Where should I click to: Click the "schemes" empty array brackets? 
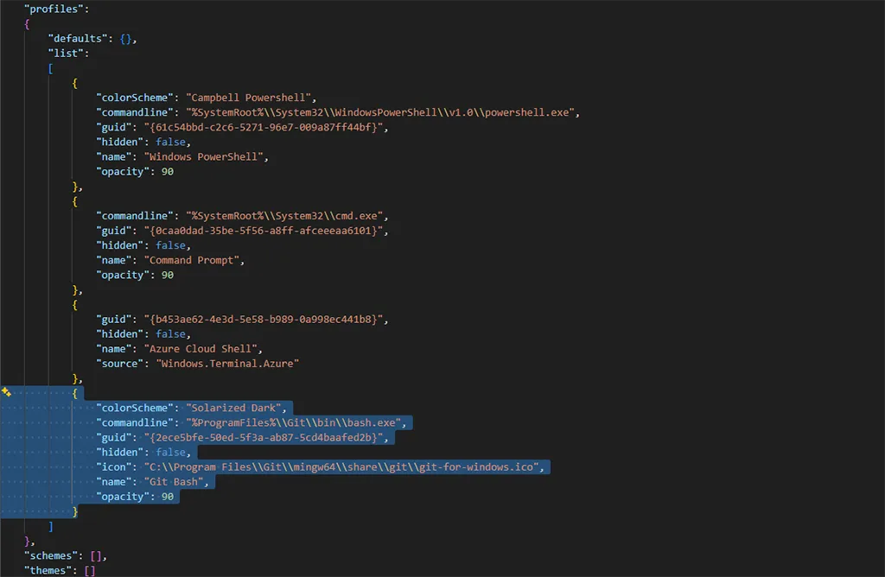pos(95,555)
